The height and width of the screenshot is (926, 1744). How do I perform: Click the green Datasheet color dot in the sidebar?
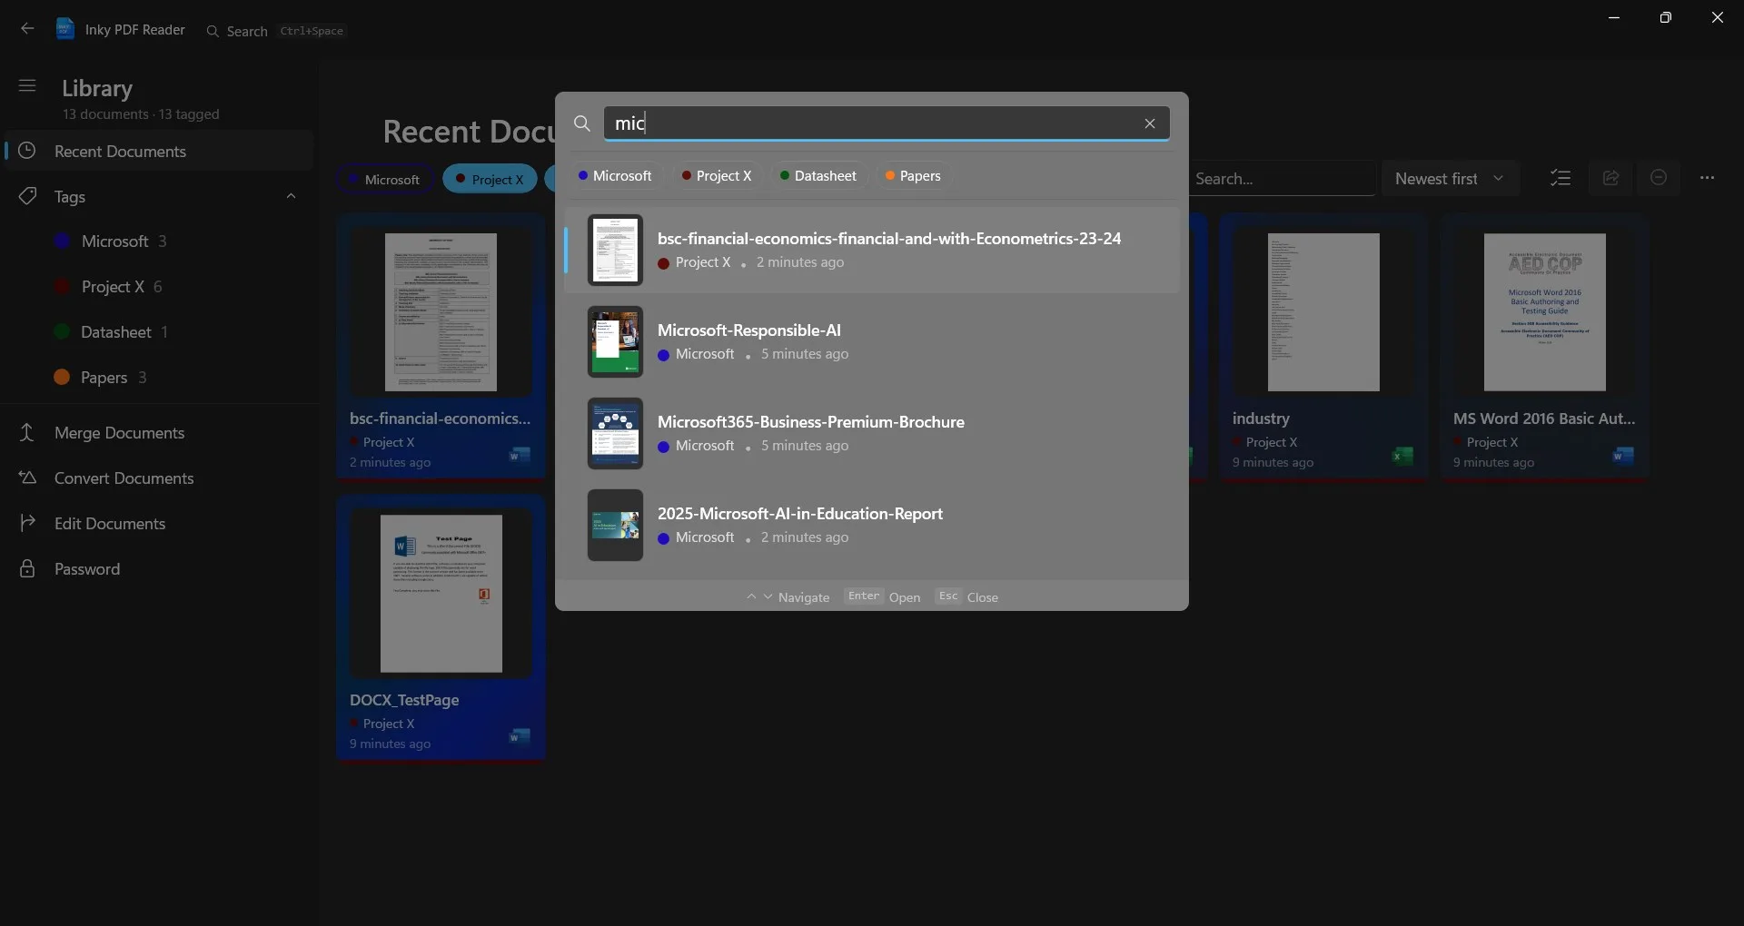(62, 331)
